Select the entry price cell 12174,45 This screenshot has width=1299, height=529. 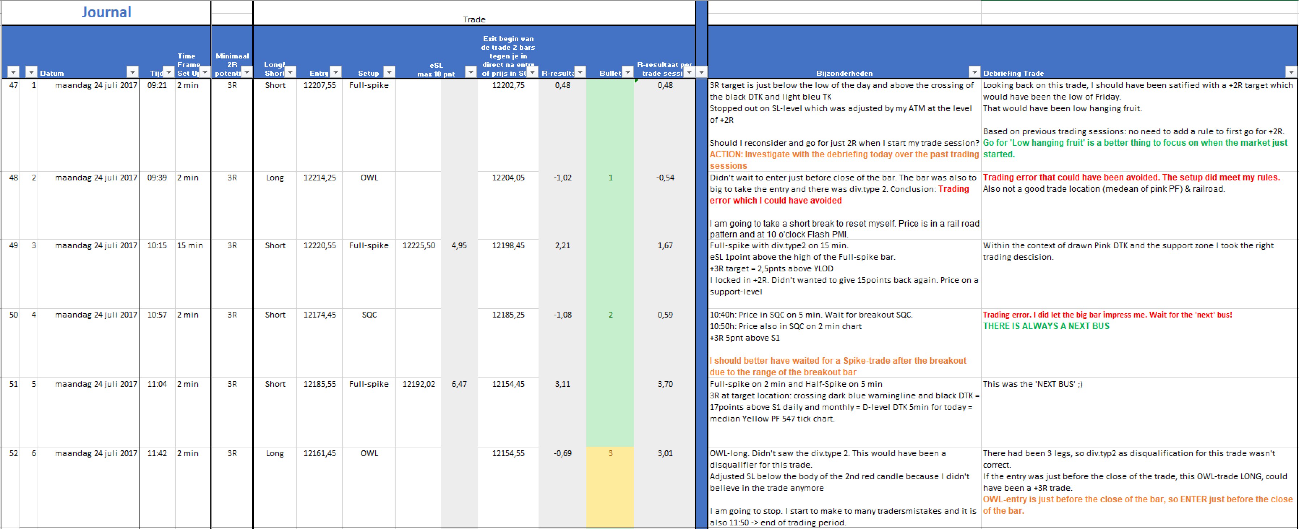[x=319, y=343]
